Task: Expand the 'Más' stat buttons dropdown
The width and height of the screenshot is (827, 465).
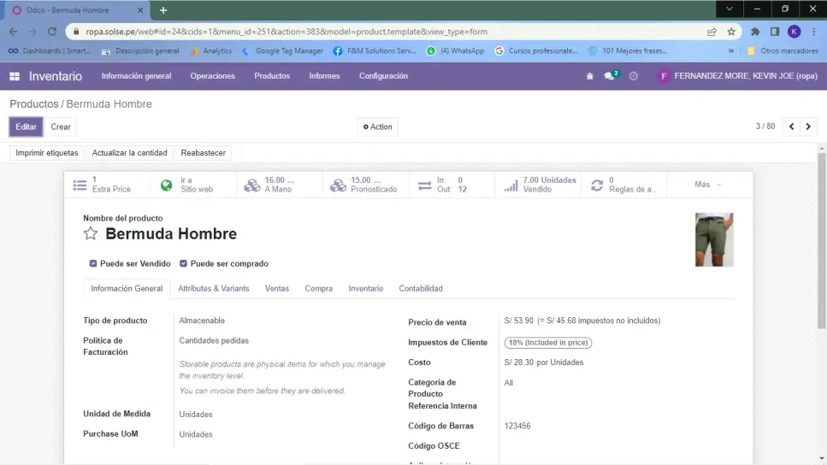Action: pyautogui.click(x=708, y=185)
